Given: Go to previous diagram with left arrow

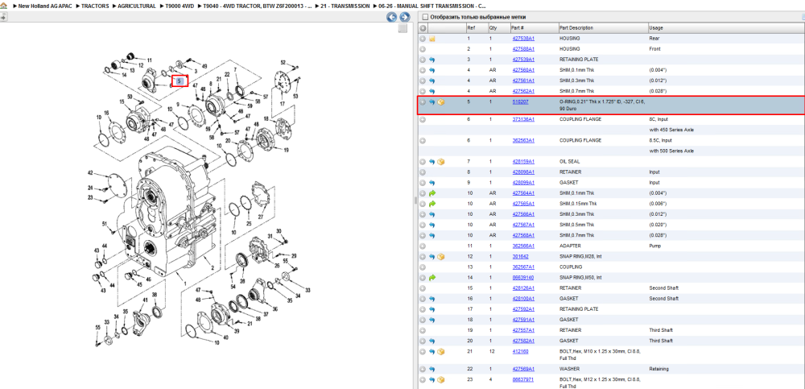Looking at the screenshot, I should 392,17.
